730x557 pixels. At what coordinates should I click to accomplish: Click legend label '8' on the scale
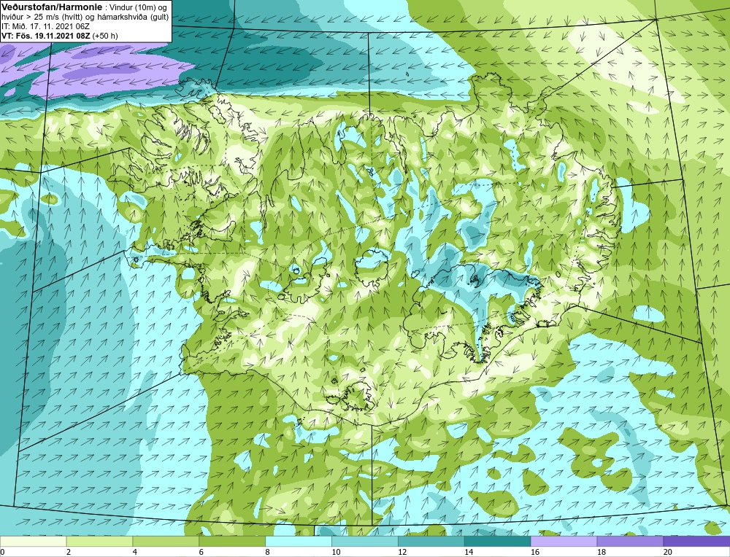click(x=268, y=552)
